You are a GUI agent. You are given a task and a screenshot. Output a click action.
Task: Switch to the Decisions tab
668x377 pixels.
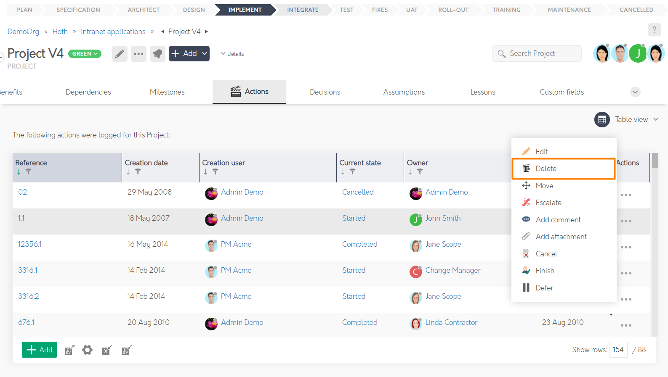pos(325,92)
